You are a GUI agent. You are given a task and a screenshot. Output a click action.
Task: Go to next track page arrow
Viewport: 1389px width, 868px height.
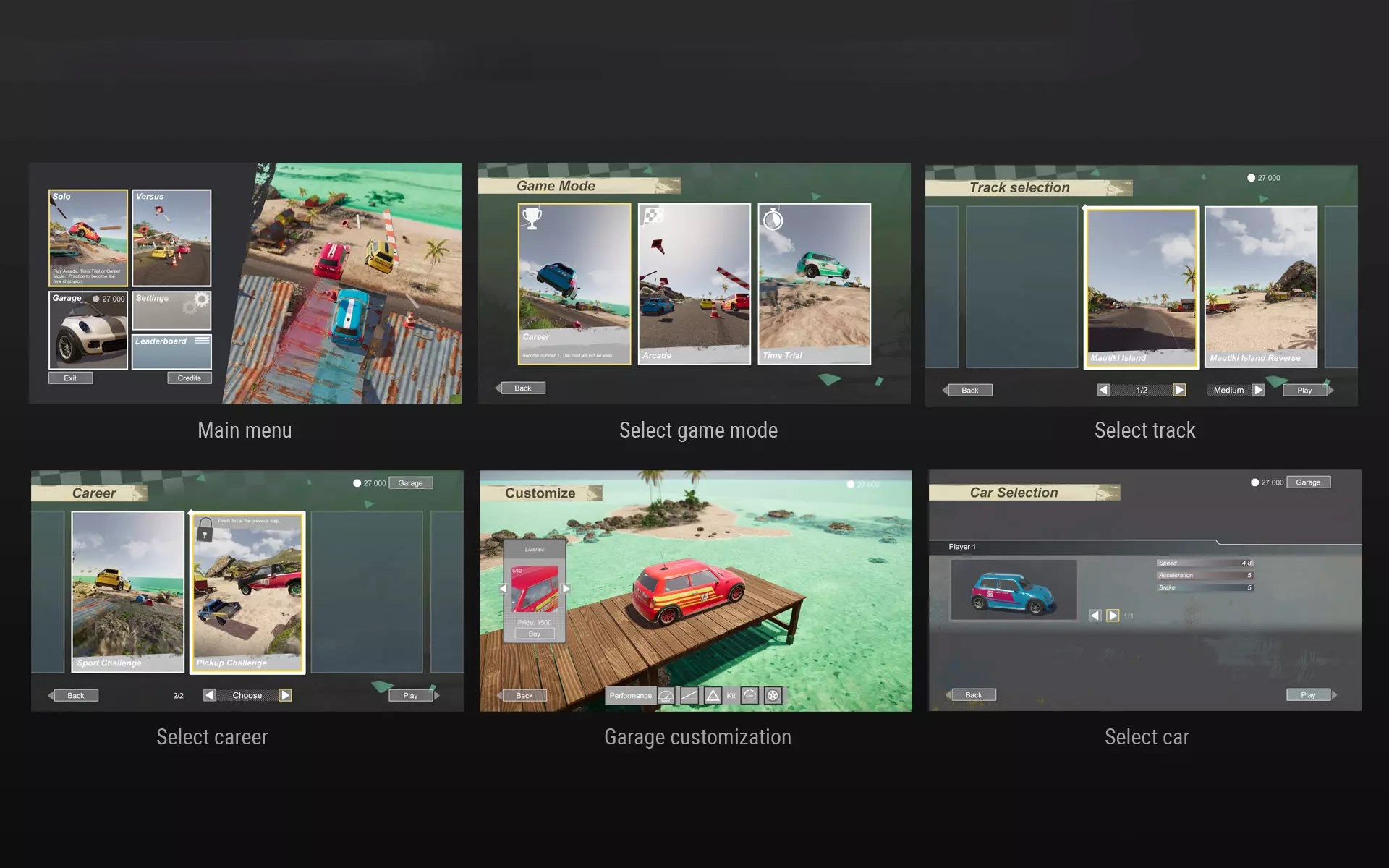pos(1179,390)
